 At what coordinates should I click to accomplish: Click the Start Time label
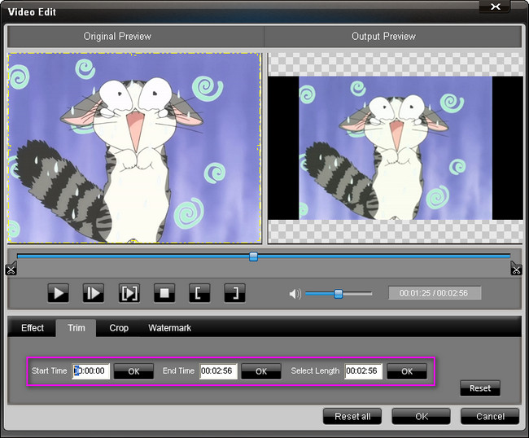50,371
